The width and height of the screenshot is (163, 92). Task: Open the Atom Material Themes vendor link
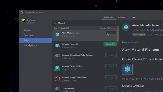tap(155, 30)
